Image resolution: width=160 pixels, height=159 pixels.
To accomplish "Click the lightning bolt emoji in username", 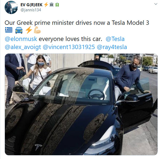I will [x=46, y=5].
